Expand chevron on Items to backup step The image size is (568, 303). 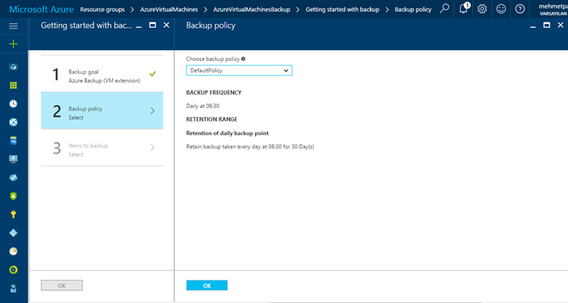click(153, 147)
